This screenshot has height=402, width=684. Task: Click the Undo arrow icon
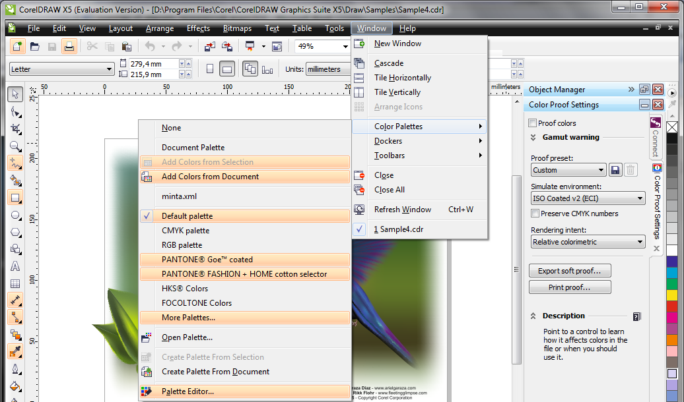click(150, 46)
